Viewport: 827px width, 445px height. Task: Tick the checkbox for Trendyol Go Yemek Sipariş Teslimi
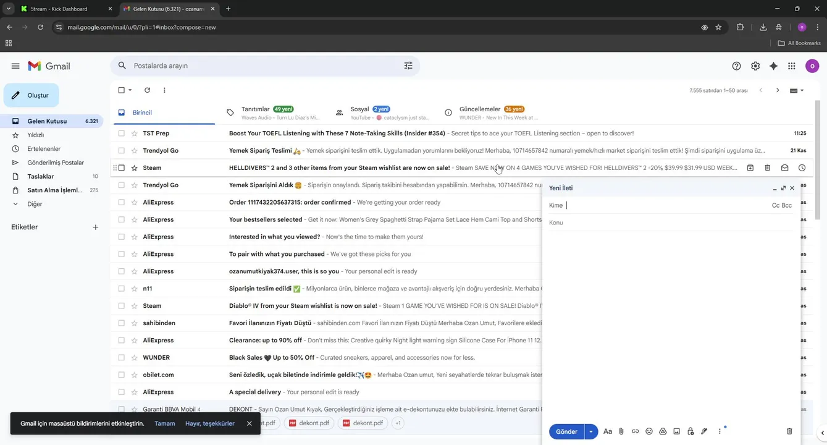(121, 151)
